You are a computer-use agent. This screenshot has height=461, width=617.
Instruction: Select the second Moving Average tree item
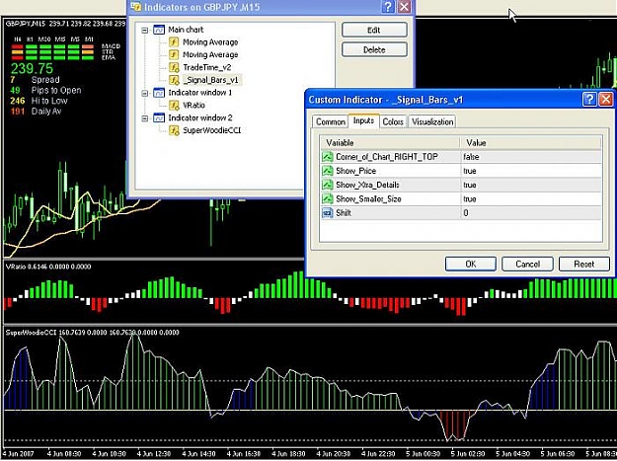(210, 54)
